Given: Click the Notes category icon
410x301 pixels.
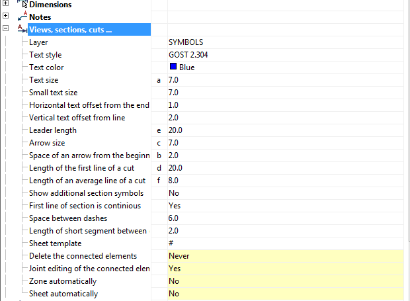Looking at the screenshot, I should [x=22, y=17].
